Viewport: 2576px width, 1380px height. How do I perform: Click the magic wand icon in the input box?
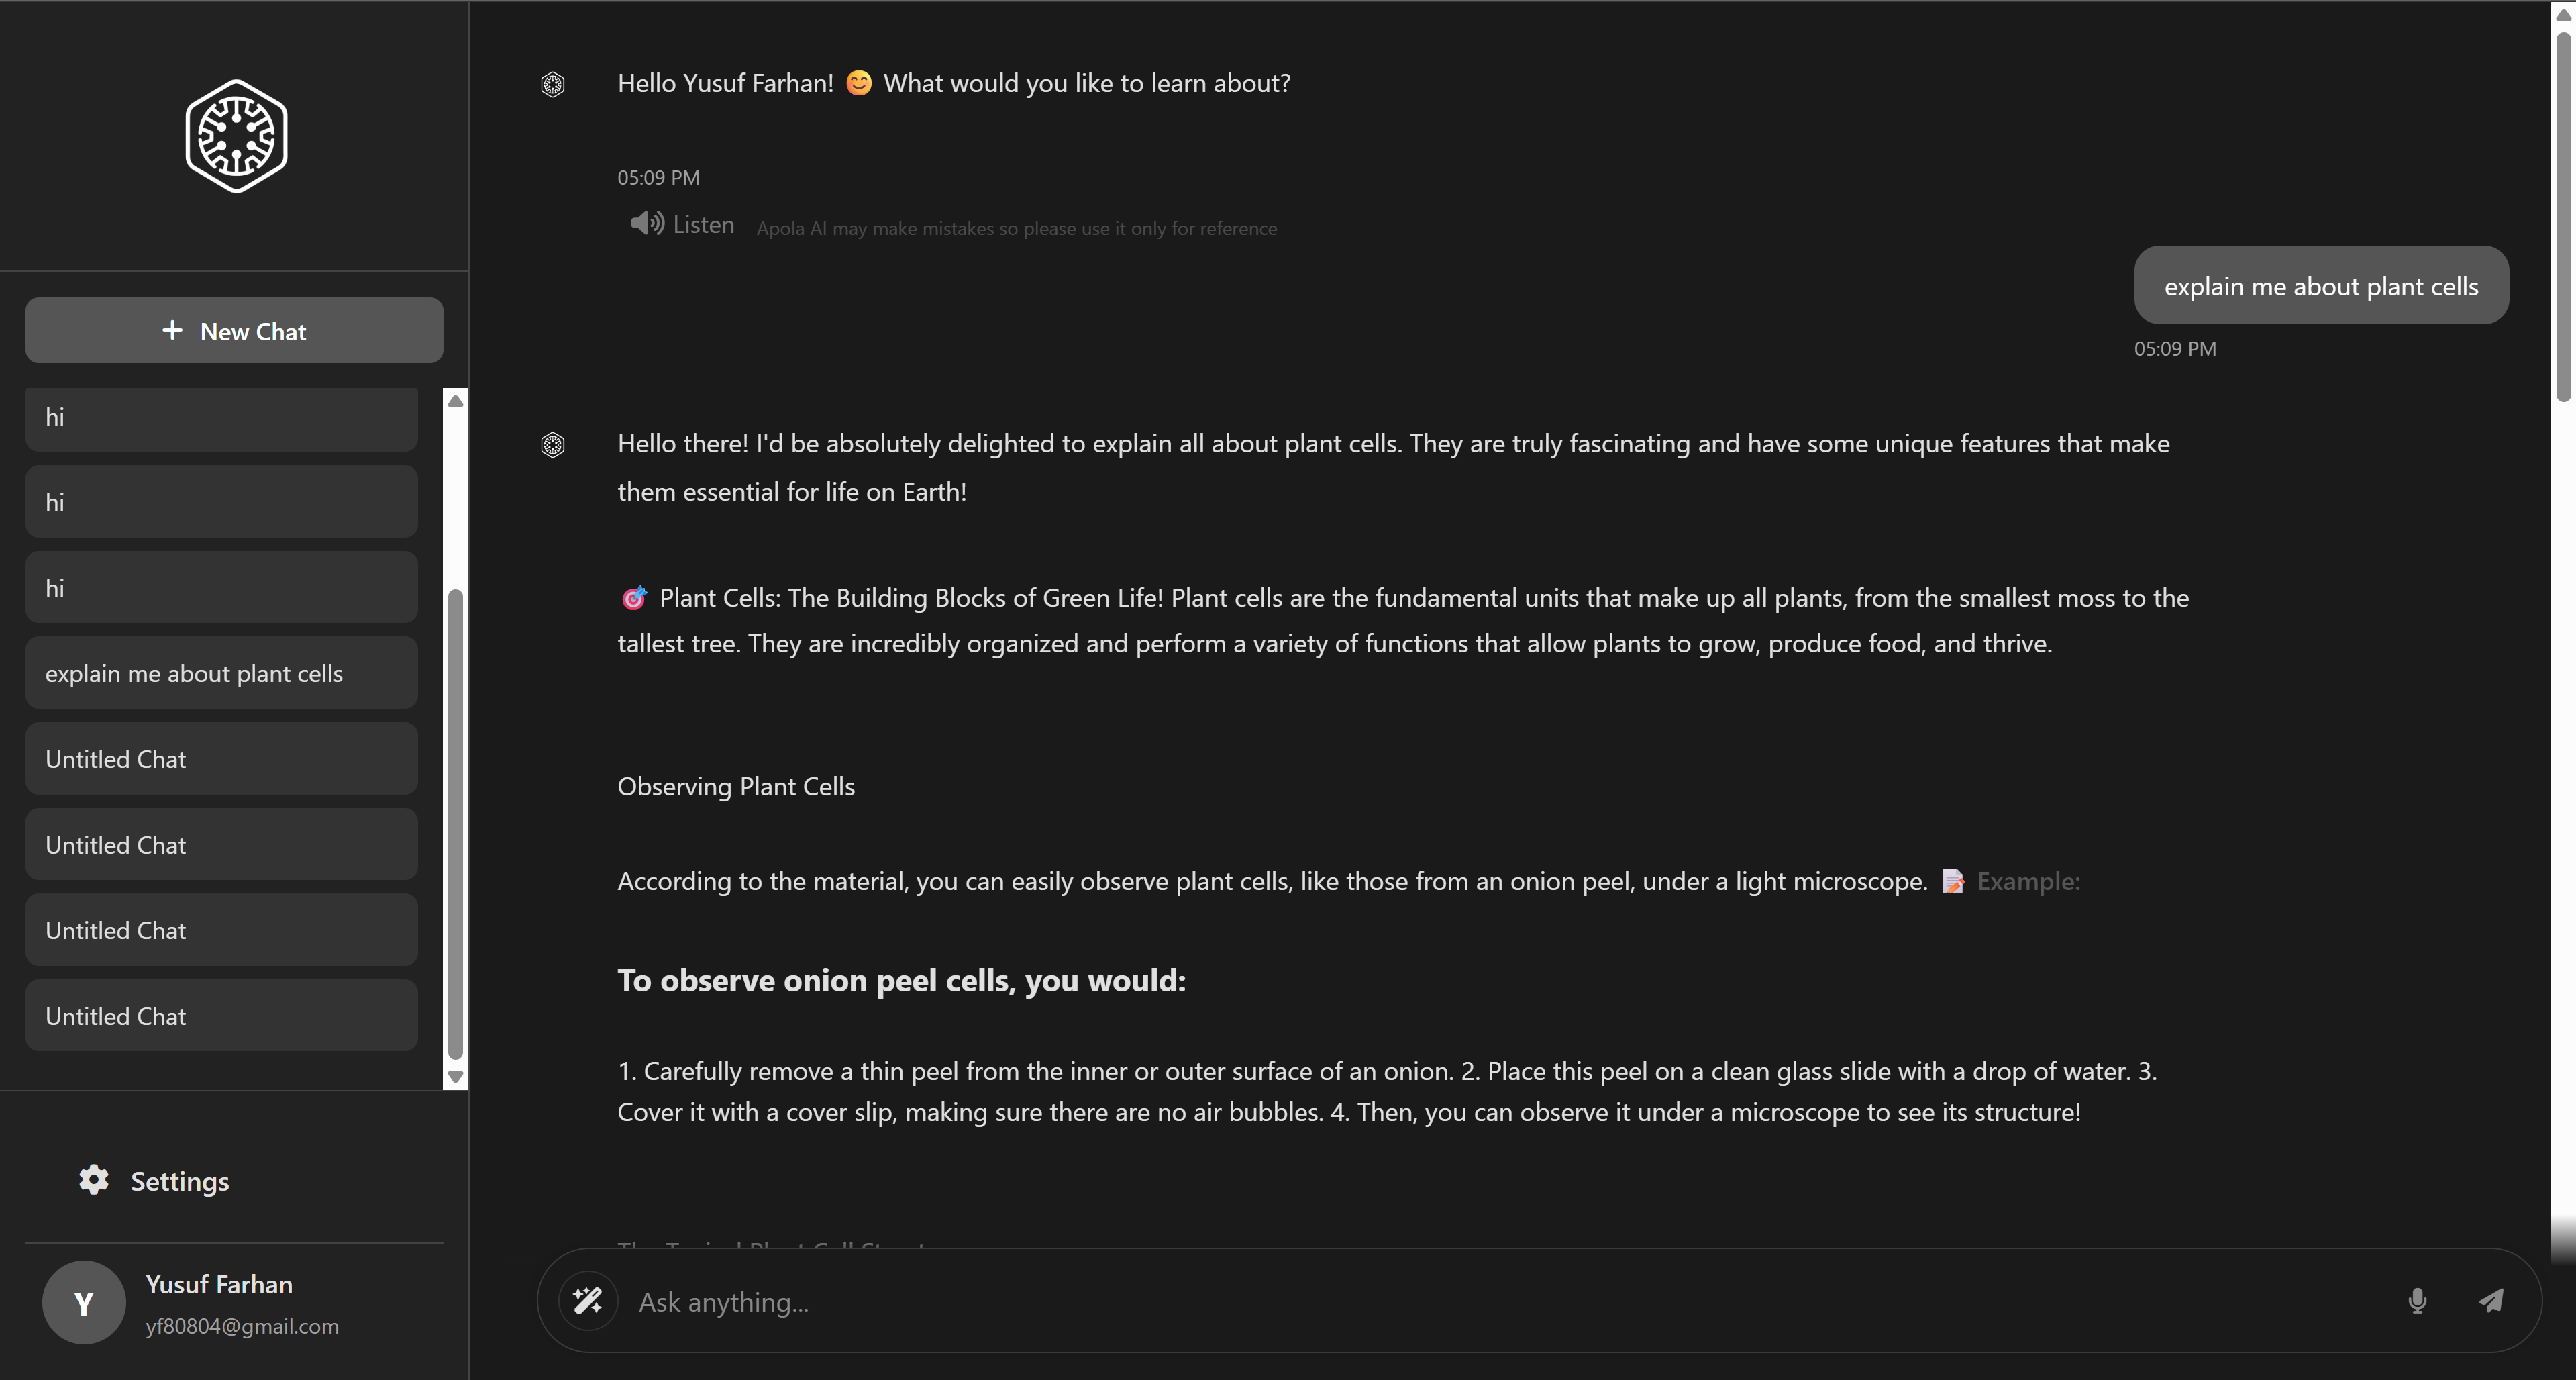pyautogui.click(x=587, y=1300)
